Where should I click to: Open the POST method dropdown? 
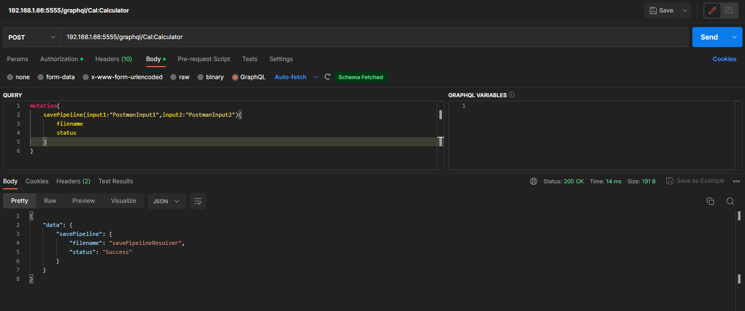pyautogui.click(x=32, y=37)
